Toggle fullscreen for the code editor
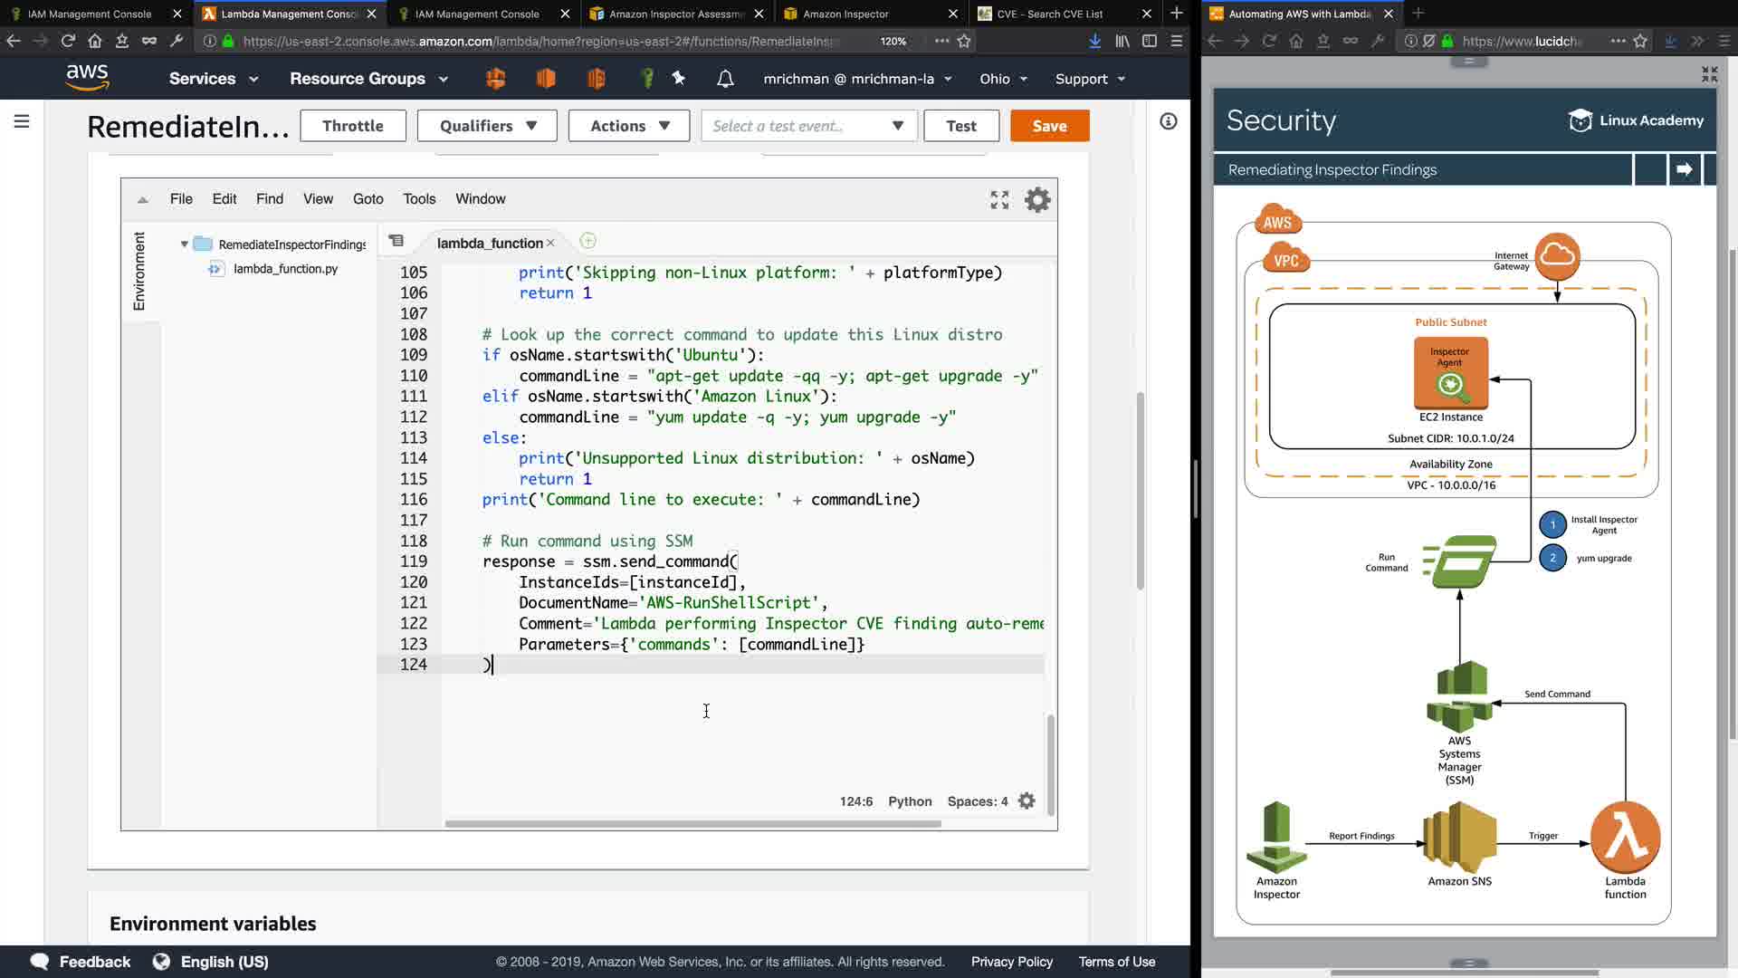The height and width of the screenshot is (978, 1738). pyautogui.click(x=999, y=199)
